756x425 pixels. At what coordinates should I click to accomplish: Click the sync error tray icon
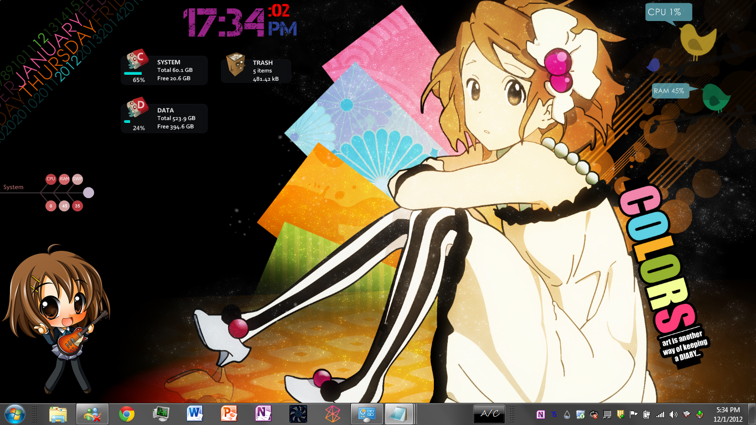pos(594,414)
